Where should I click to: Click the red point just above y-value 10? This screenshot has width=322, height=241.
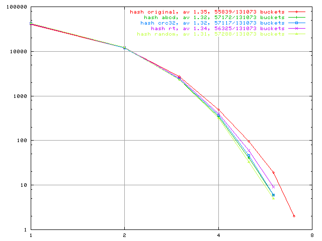273,173
